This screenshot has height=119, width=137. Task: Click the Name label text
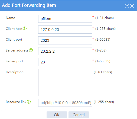(x=10, y=18)
